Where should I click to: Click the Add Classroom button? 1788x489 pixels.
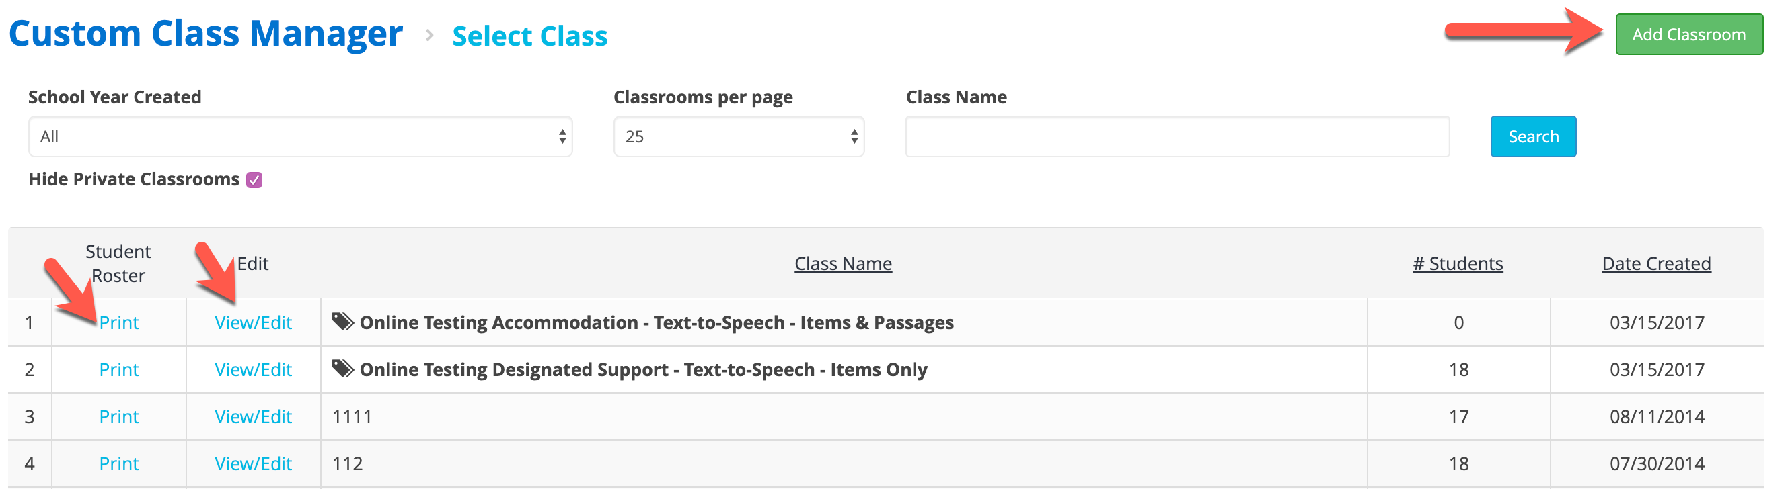click(x=1688, y=34)
